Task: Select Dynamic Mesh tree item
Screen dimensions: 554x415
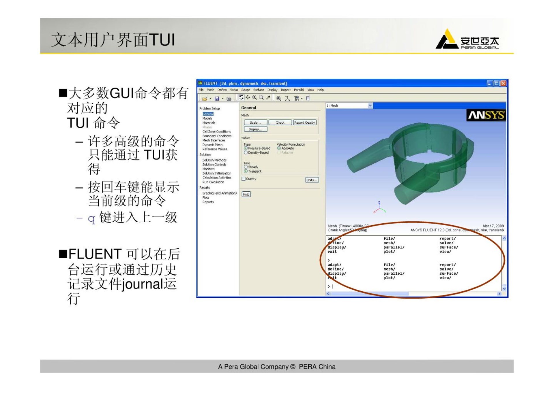Action: [x=212, y=145]
